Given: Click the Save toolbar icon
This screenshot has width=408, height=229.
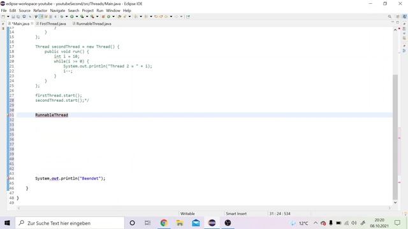Looking at the screenshot, I should pyautogui.click(x=13, y=17).
